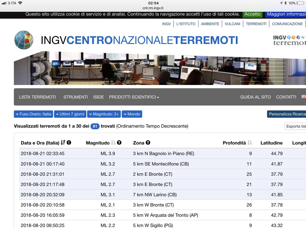Click magnitude ML 3.2 cell
This screenshot has width=306, height=229.
108,164
